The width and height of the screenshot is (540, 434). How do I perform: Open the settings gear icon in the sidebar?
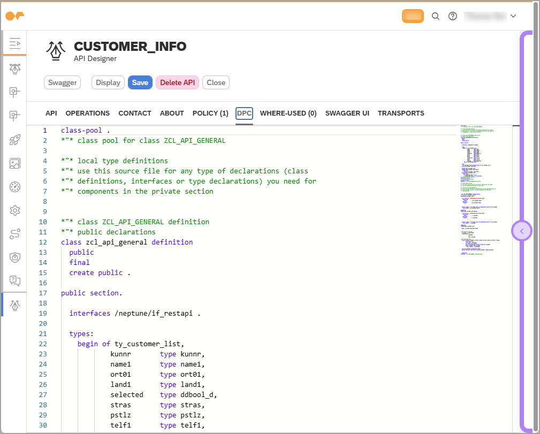(x=14, y=210)
